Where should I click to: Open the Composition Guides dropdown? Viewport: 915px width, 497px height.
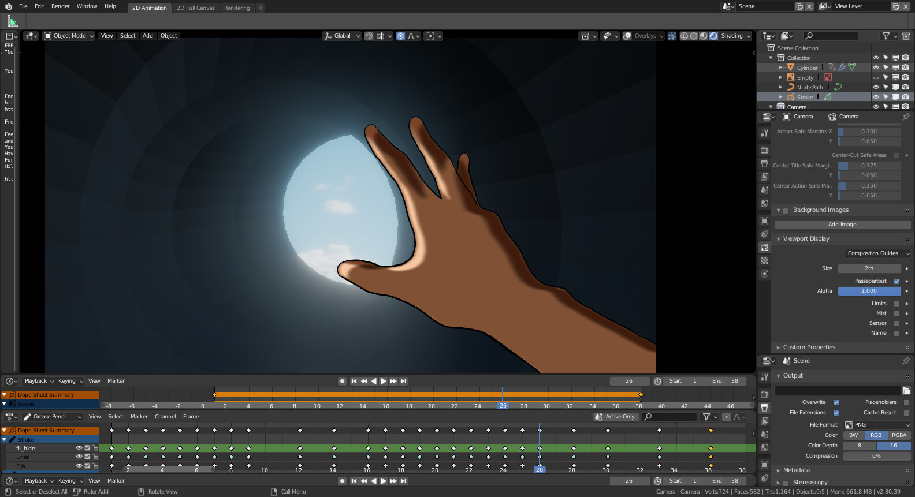point(877,253)
